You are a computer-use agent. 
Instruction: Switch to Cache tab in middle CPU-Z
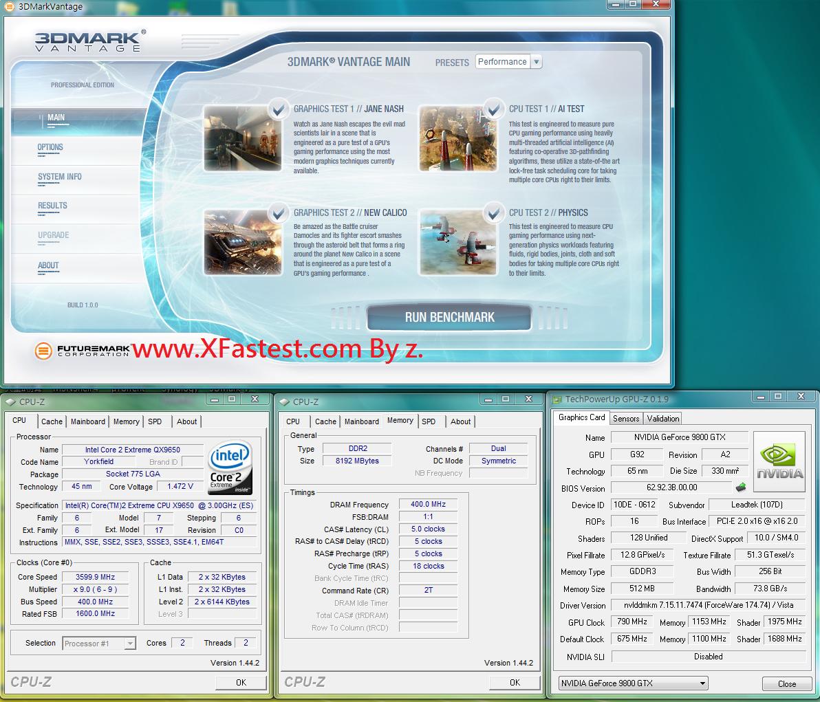tap(325, 421)
